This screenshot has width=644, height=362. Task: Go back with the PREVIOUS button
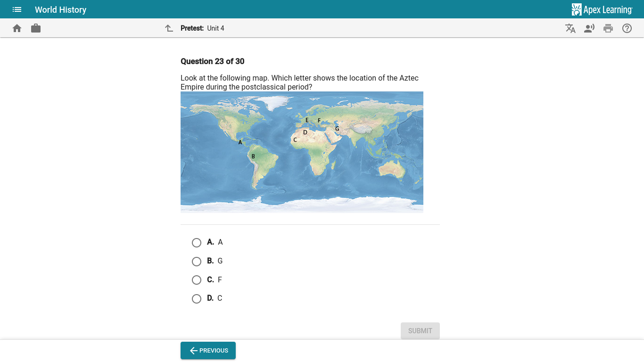(x=208, y=350)
